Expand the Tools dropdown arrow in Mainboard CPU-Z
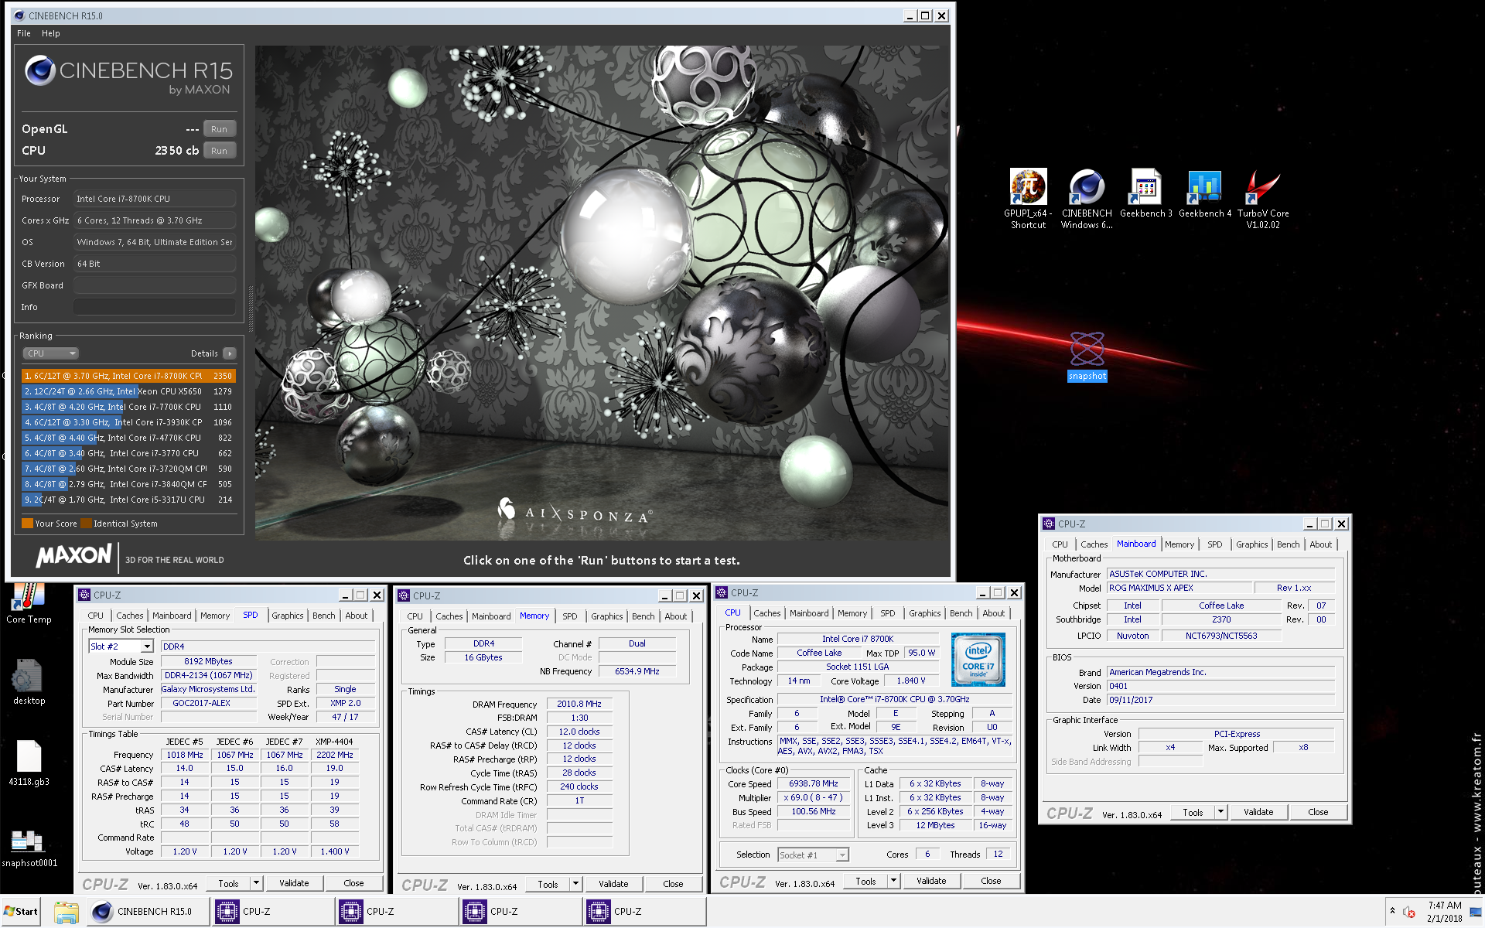The height and width of the screenshot is (928, 1485). 1220,812
